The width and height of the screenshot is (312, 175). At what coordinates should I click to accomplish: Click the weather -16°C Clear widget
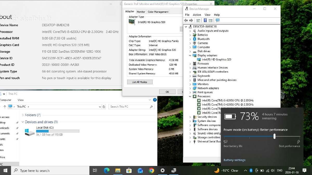pos(226,170)
